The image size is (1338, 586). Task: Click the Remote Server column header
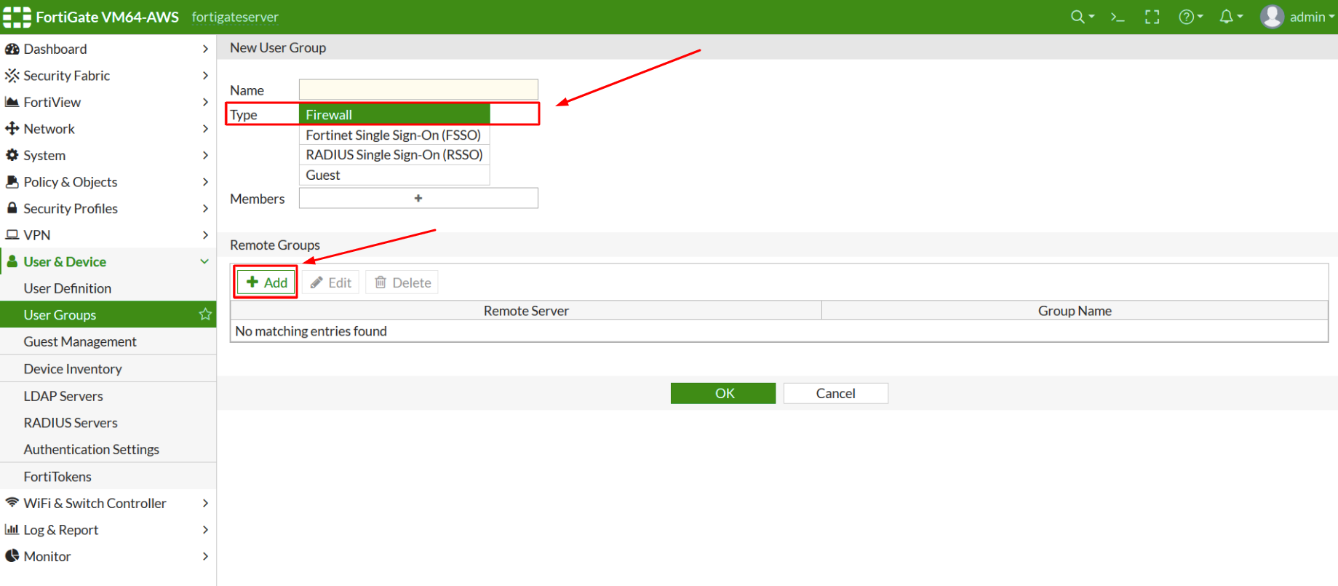526,311
